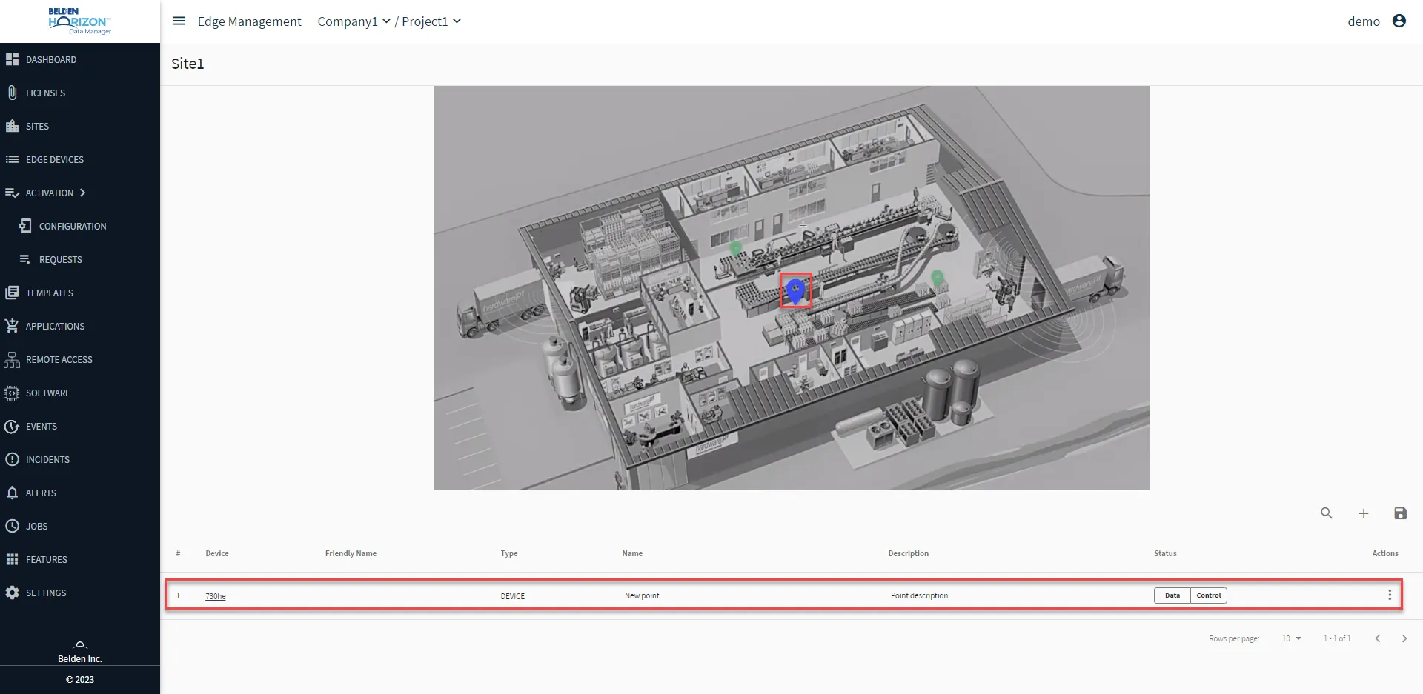Click the Device column header

point(217,553)
